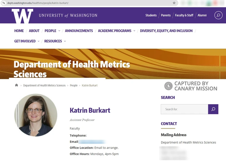
Task: Go to breadcrumb home icon
Action: [x=16, y=85]
